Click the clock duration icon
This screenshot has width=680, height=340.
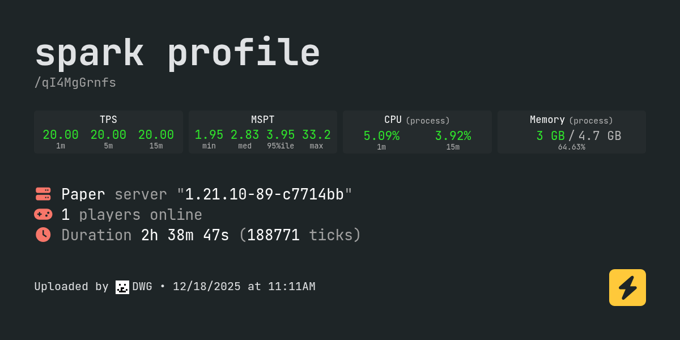coord(43,235)
